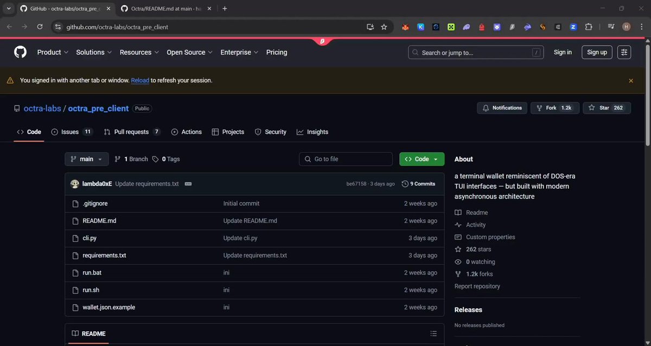The height and width of the screenshot is (346, 651).
Task: Switch to the Pull requests tab
Action: coord(132,132)
